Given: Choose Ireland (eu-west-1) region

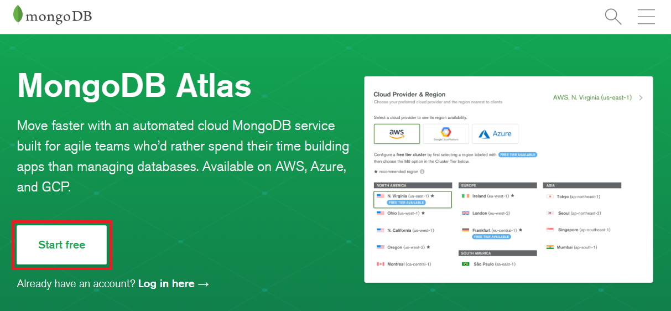Looking at the screenshot, I should click(488, 196).
